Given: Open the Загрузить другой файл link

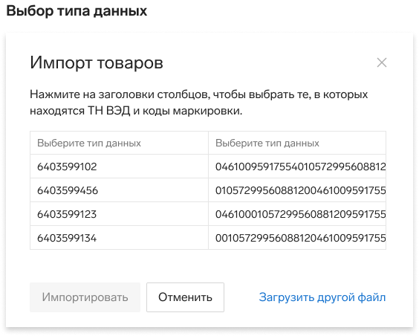Looking at the screenshot, I should coord(322,297).
